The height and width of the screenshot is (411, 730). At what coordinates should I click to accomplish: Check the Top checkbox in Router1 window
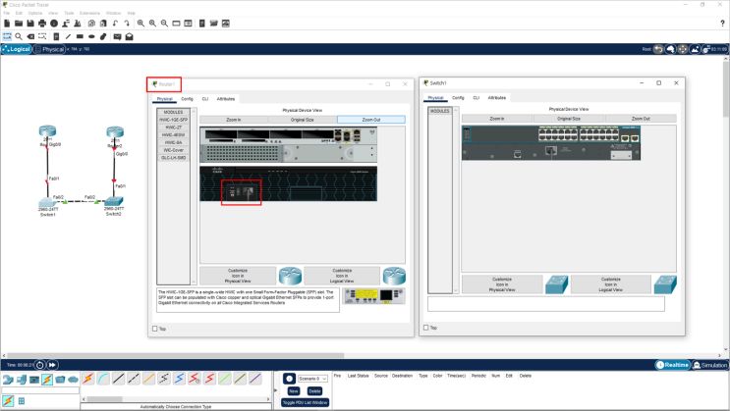click(x=155, y=329)
